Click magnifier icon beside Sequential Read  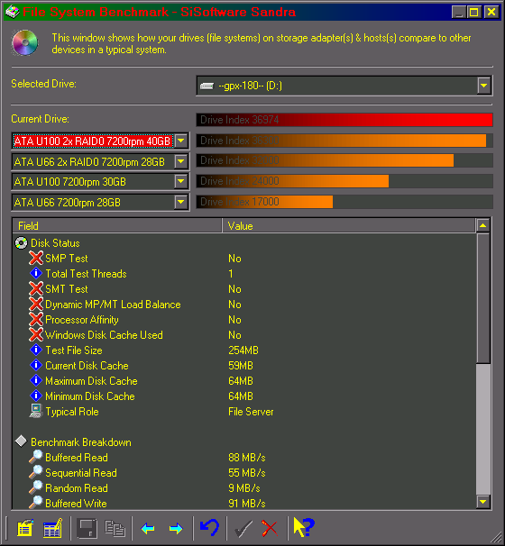(35, 472)
